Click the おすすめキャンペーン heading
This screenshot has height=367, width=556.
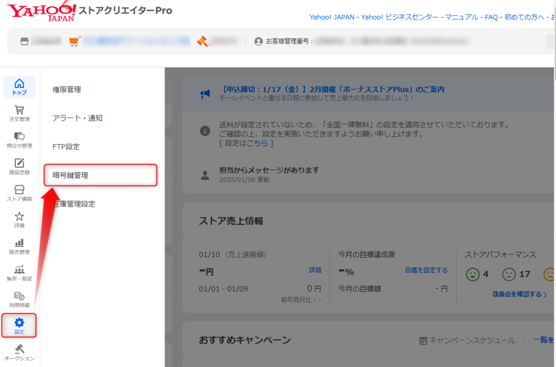pyautogui.click(x=245, y=340)
